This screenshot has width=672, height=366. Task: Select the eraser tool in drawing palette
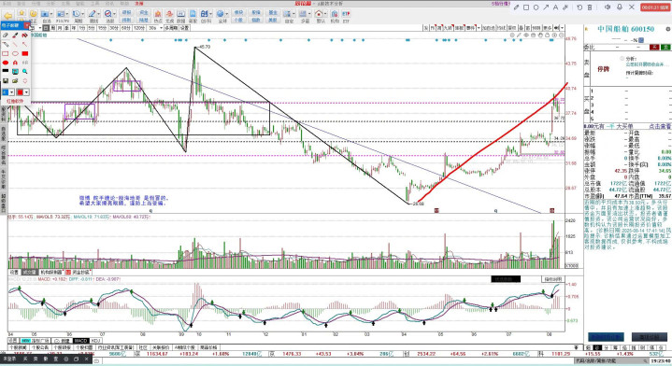[x=6, y=35]
